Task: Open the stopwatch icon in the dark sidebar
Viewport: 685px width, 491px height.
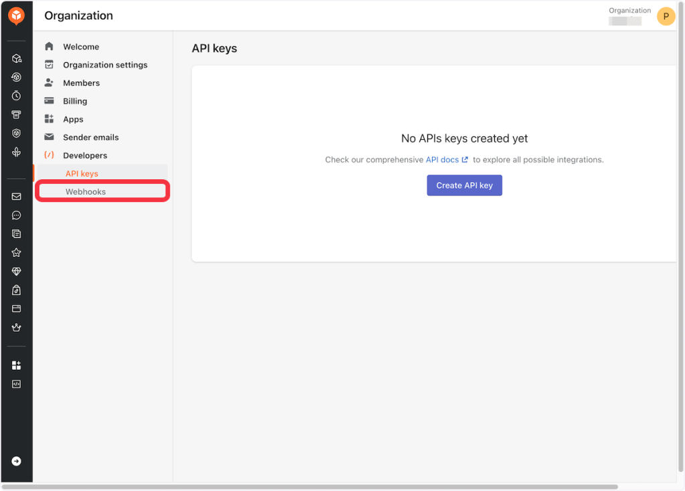Action: pos(17,96)
